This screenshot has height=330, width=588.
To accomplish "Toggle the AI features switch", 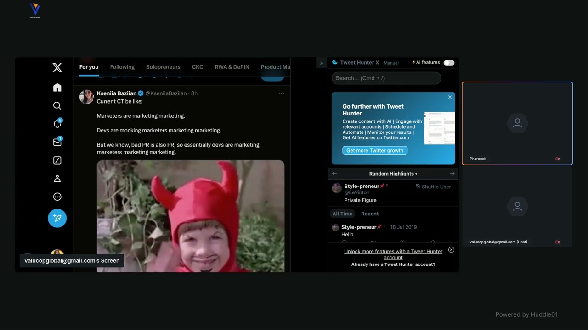I will pos(449,63).
